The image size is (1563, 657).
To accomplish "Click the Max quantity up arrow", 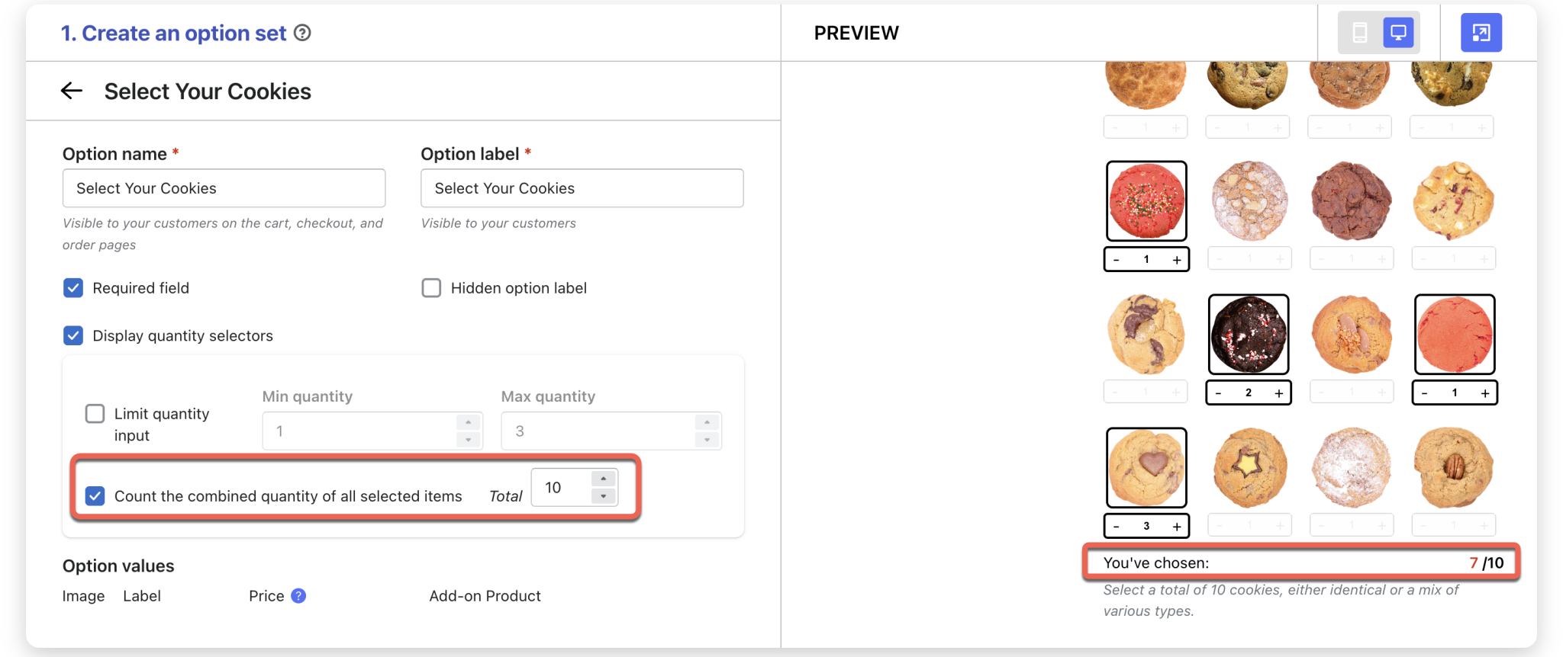I will click(x=706, y=422).
